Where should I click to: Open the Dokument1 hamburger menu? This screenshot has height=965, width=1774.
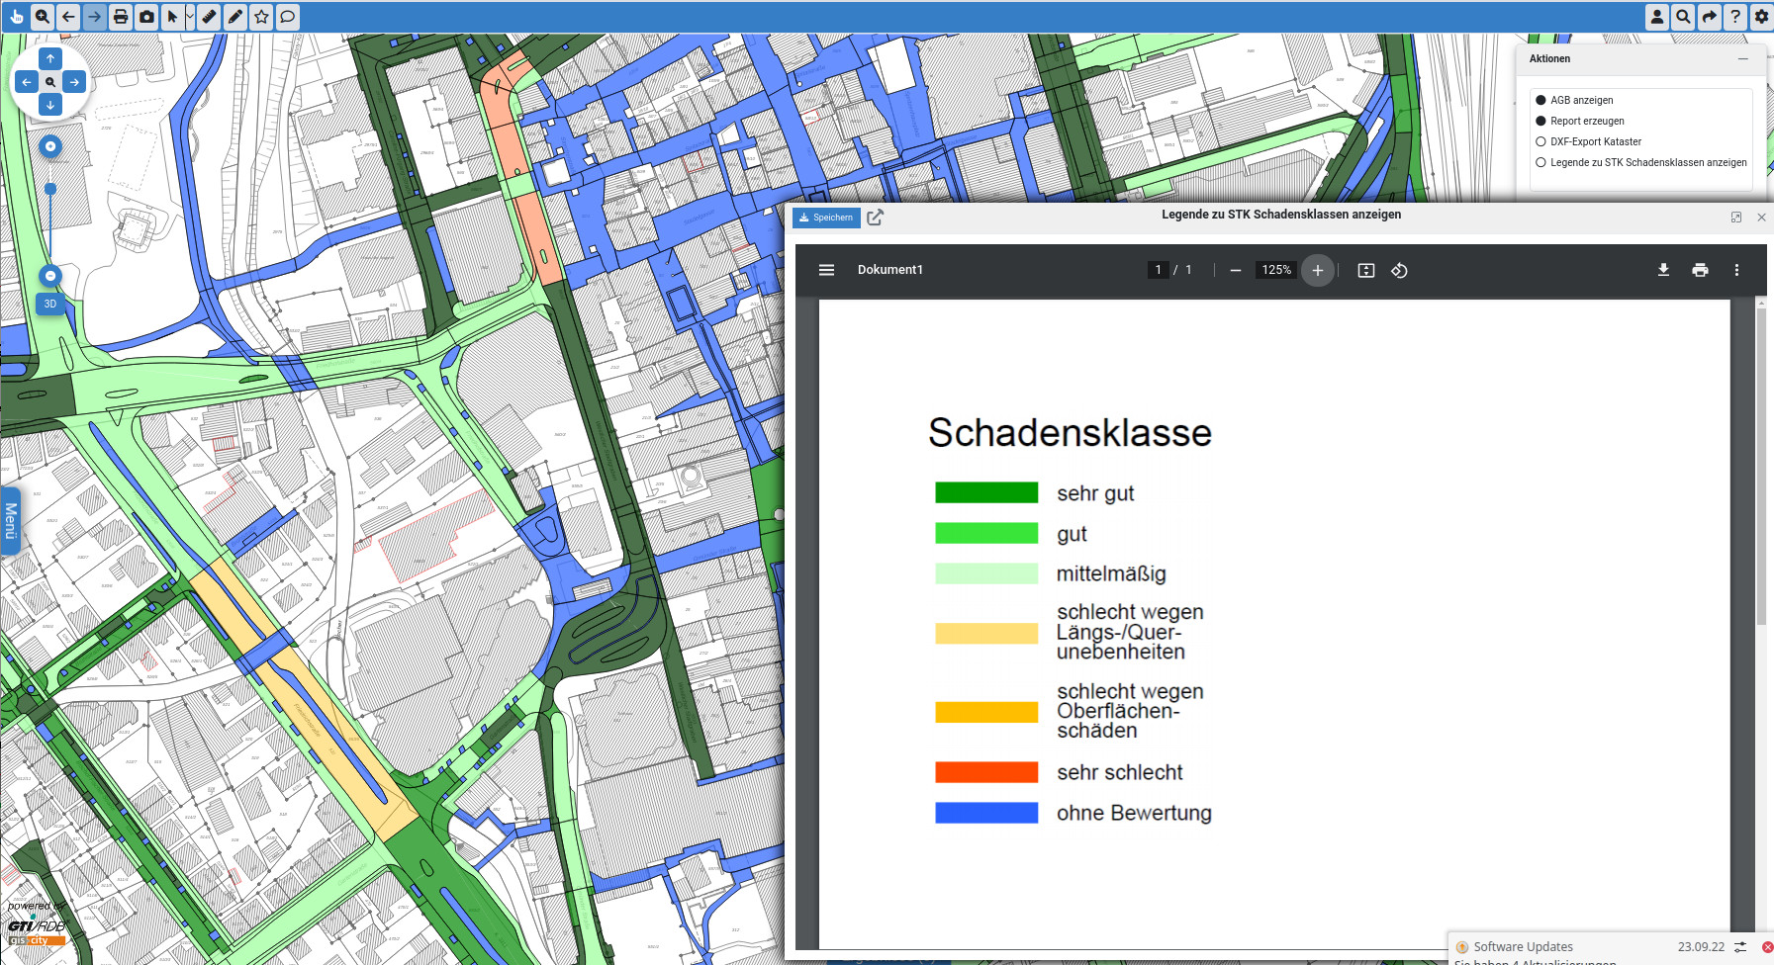[x=826, y=269]
